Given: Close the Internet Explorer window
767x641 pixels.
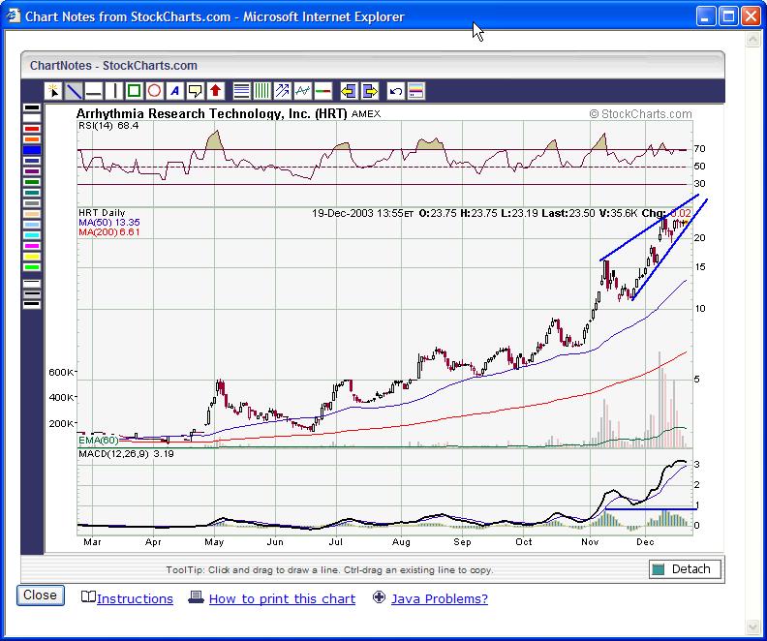Looking at the screenshot, I should [x=751, y=16].
